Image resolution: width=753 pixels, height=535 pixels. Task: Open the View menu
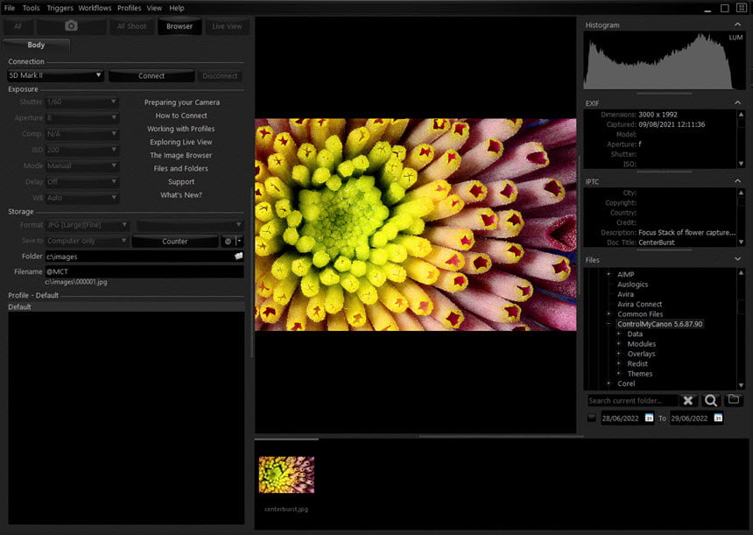(x=154, y=8)
